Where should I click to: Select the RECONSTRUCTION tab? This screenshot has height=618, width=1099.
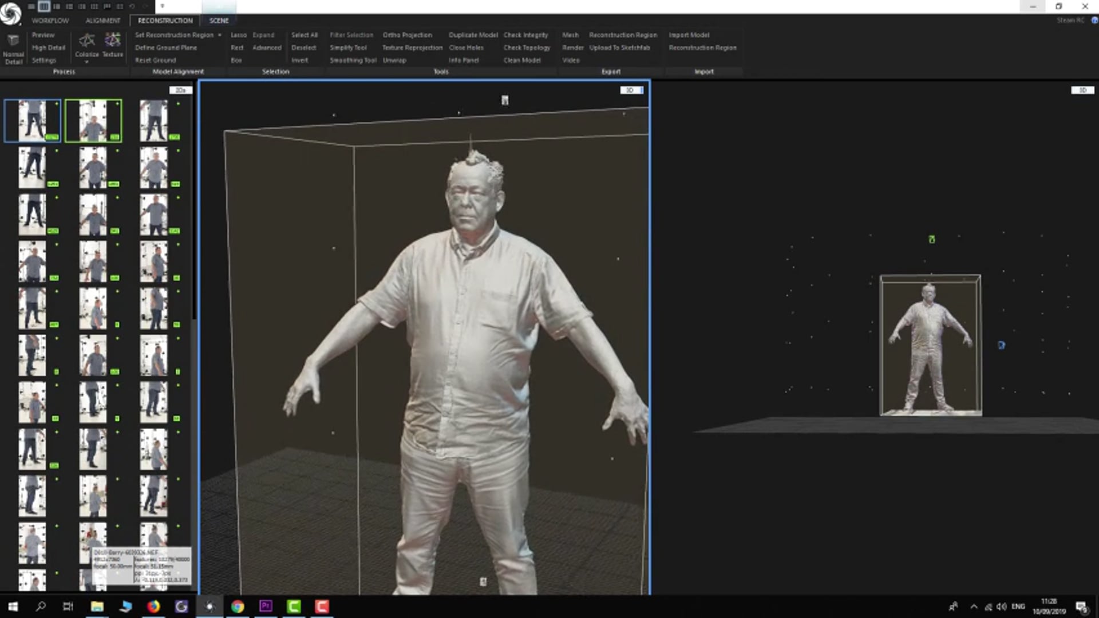(x=165, y=21)
